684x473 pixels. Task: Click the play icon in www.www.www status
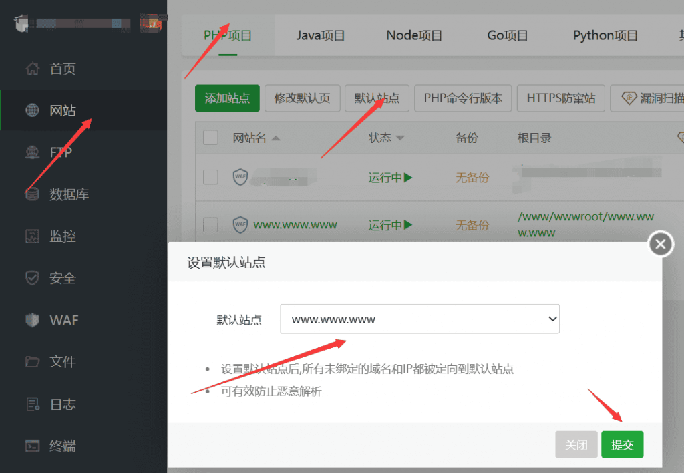point(408,225)
